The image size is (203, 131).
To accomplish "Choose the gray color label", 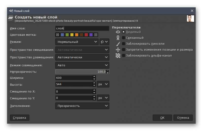I will pyautogui.click(x=96, y=35).
